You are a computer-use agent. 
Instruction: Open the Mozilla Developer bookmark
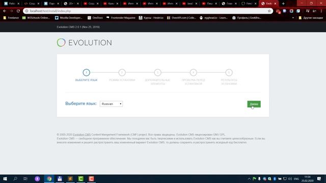(x=69, y=18)
